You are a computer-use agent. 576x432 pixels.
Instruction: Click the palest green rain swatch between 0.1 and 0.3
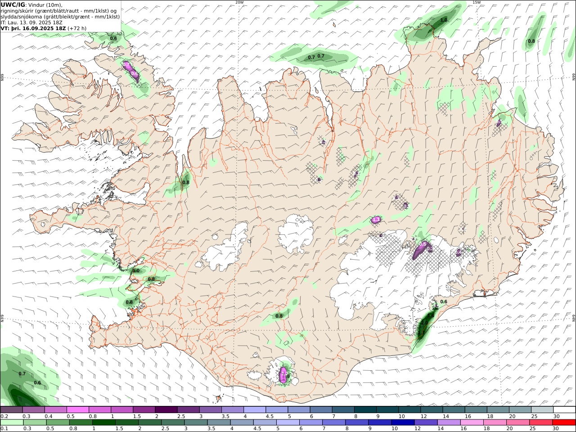click(x=11, y=422)
